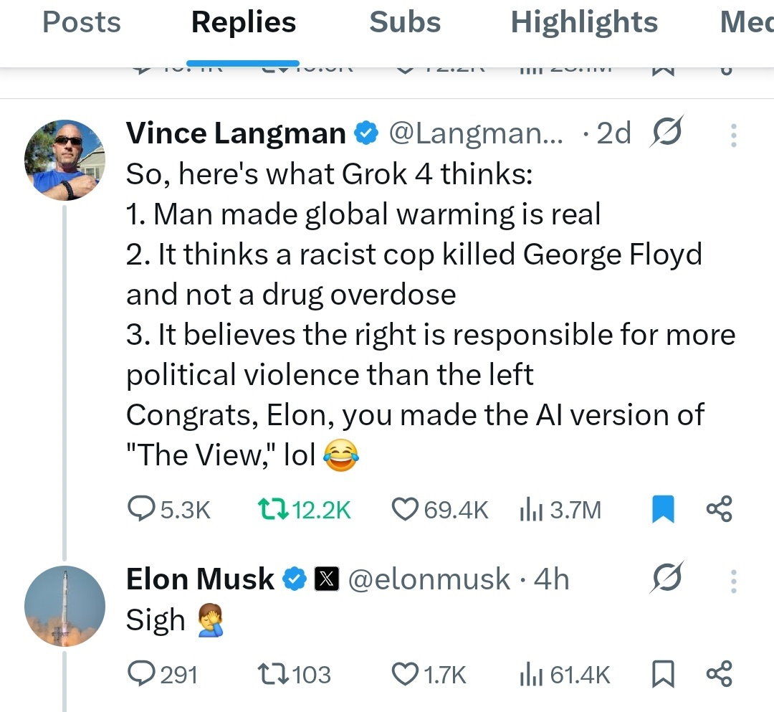The image size is (774, 712).
Task: Open Vince Langman's profile picture
Action: (x=64, y=159)
